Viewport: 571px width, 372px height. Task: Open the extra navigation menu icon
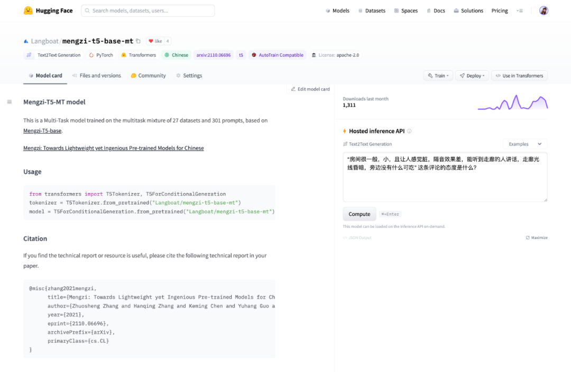click(x=520, y=11)
